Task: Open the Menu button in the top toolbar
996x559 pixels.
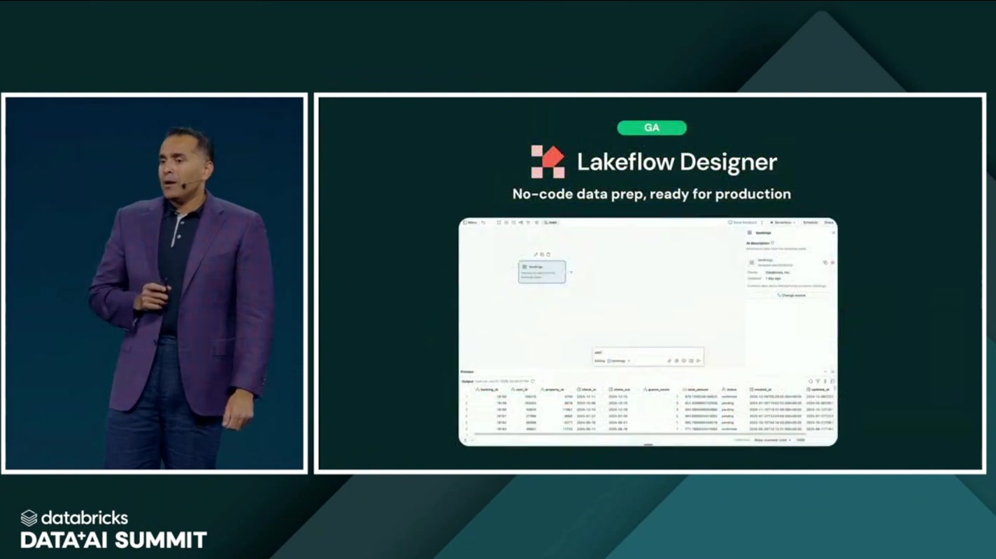Action: [470, 222]
